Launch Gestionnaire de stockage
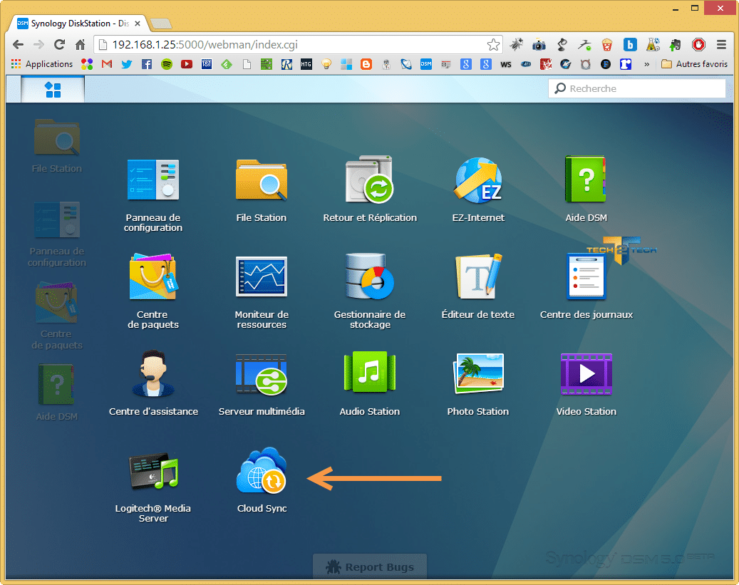The width and height of the screenshot is (739, 585). (x=369, y=278)
